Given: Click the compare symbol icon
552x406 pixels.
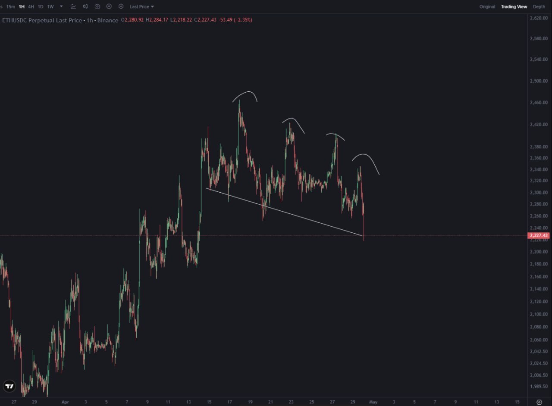Looking at the screenshot, I should coord(85,6).
